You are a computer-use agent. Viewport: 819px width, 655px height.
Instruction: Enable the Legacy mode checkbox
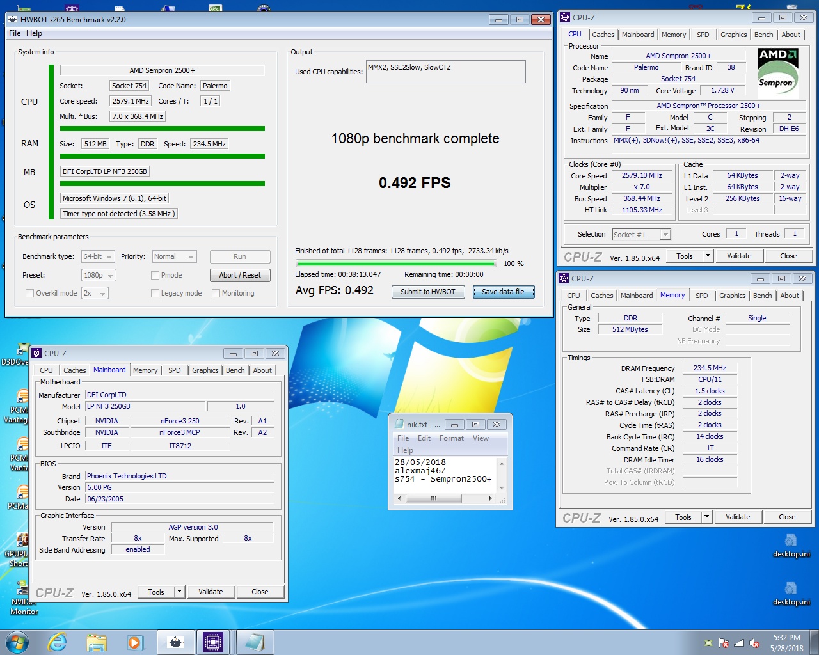pyautogui.click(x=155, y=293)
